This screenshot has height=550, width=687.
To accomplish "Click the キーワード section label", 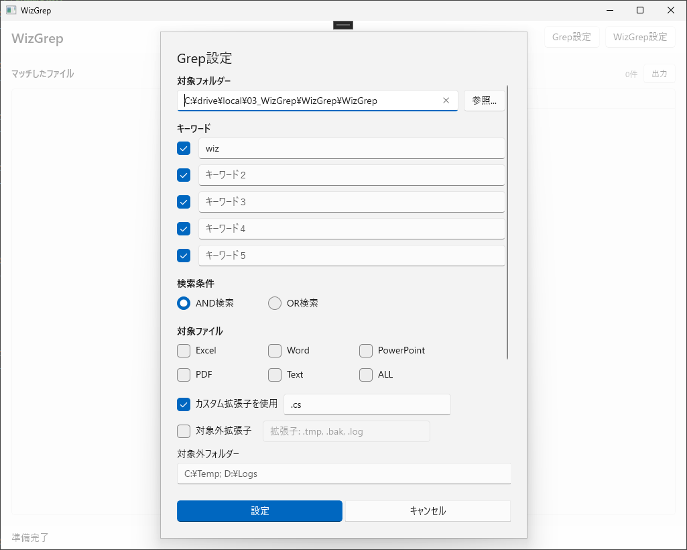I will (x=194, y=128).
